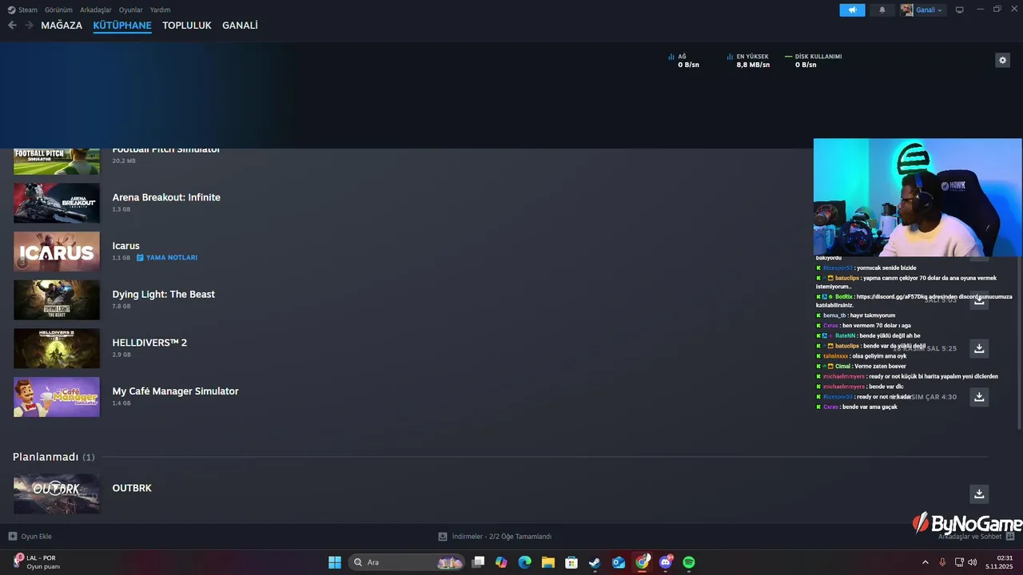Select the My Café Manager Simulator thumbnail
Image resolution: width=1023 pixels, height=575 pixels.
[57, 397]
